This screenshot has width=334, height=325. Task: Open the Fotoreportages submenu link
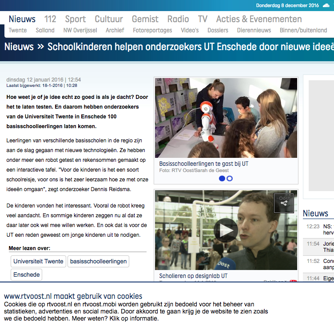pos(152,30)
